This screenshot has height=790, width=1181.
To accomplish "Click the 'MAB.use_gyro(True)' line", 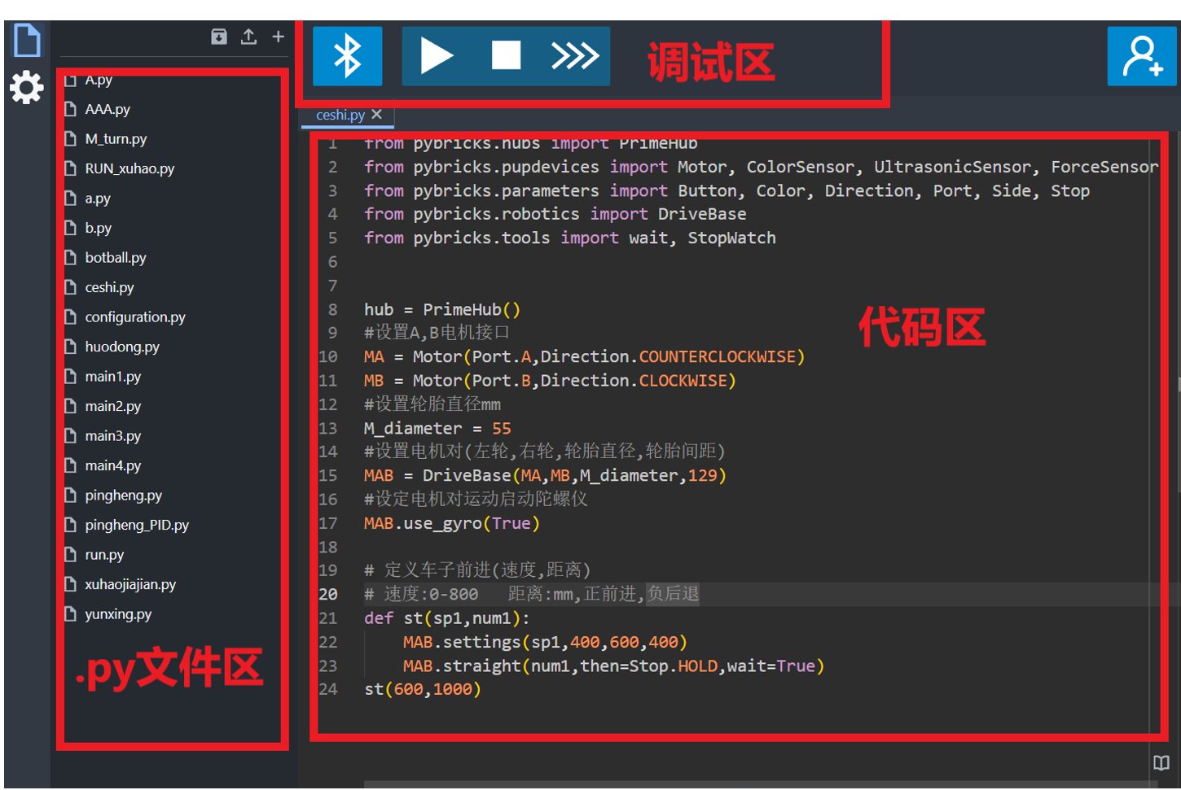I will [452, 523].
